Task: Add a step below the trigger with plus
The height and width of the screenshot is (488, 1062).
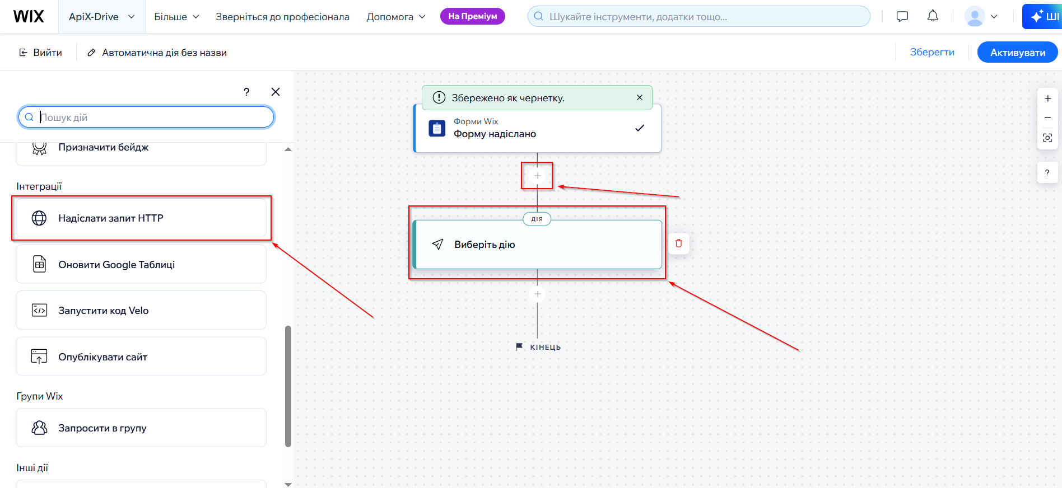Action: [x=537, y=176]
